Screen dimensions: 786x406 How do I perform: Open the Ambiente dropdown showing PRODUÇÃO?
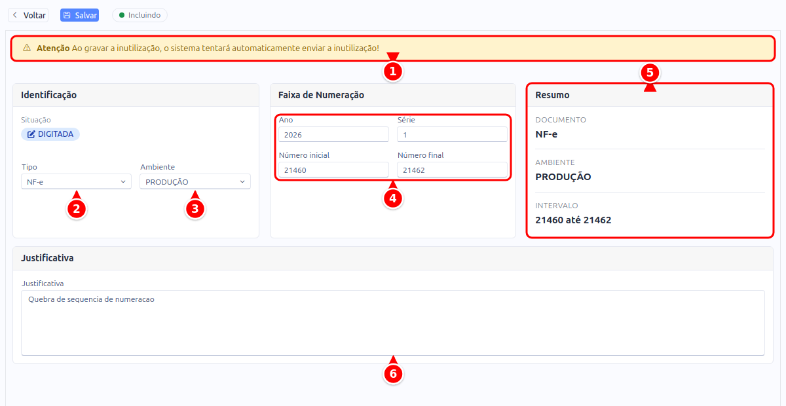pyautogui.click(x=195, y=181)
